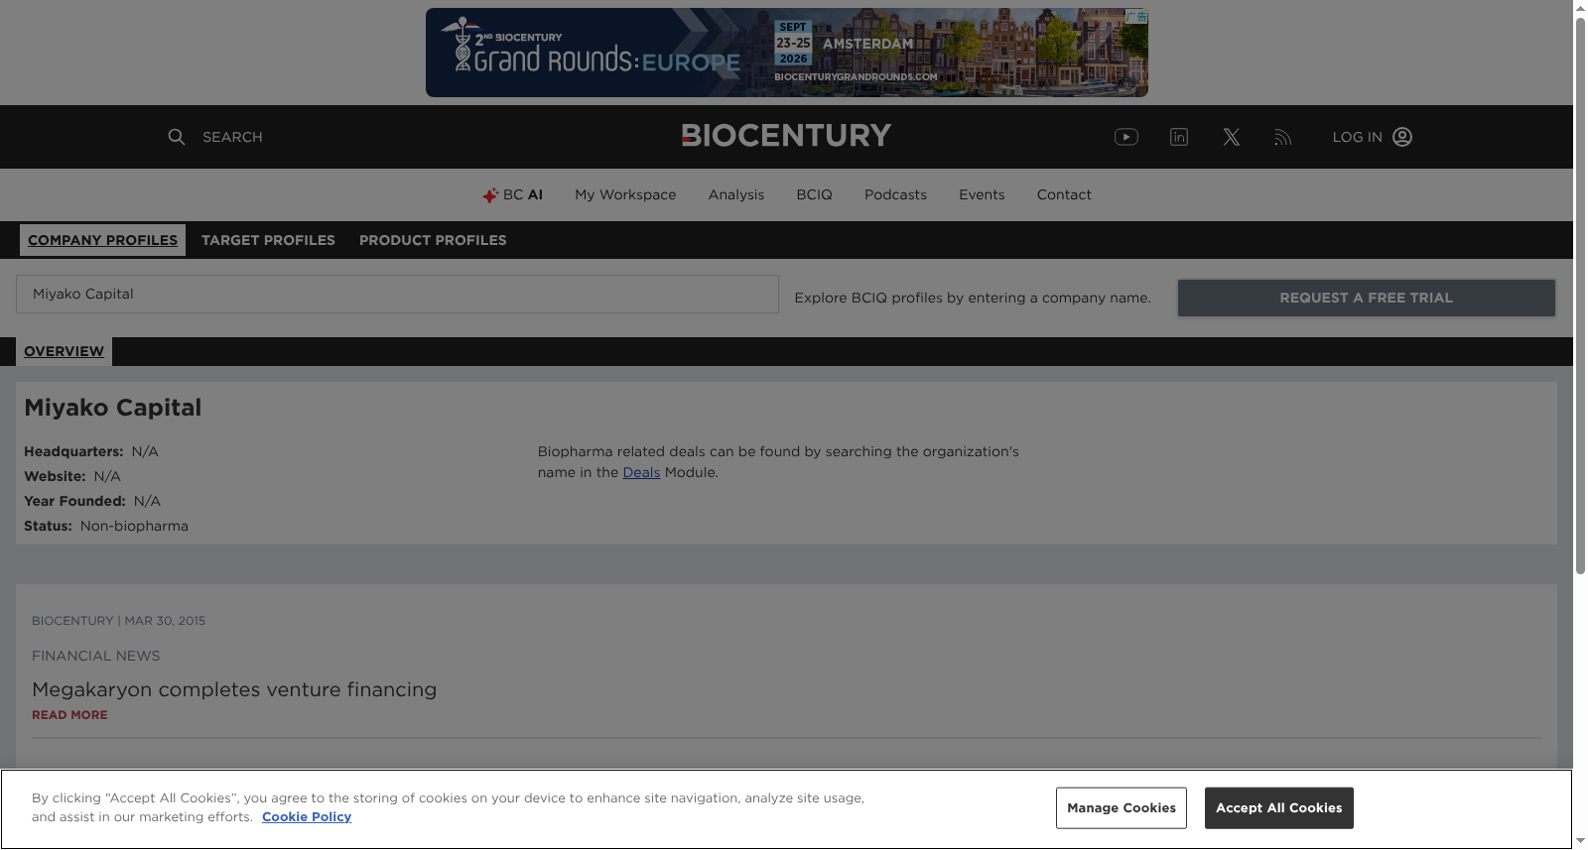The height and width of the screenshot is (850, 1588).
Task: Click the BioCentury logo
Action: click(x=786, y=136)
